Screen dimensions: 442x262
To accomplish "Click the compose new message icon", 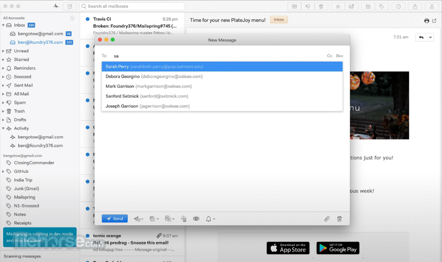I will point(70,6).
